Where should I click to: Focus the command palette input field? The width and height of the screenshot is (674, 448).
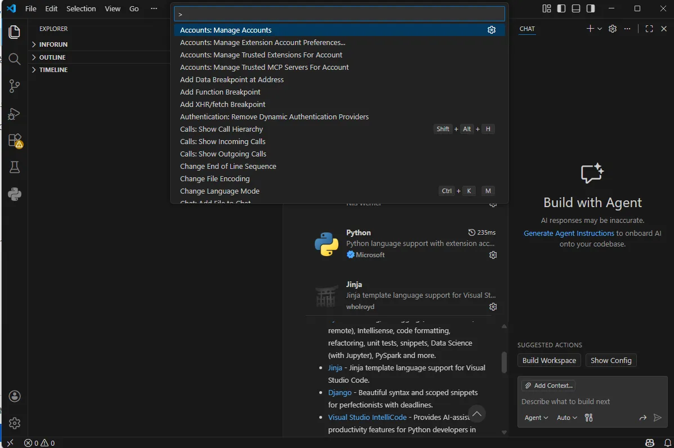coord(339,14)
